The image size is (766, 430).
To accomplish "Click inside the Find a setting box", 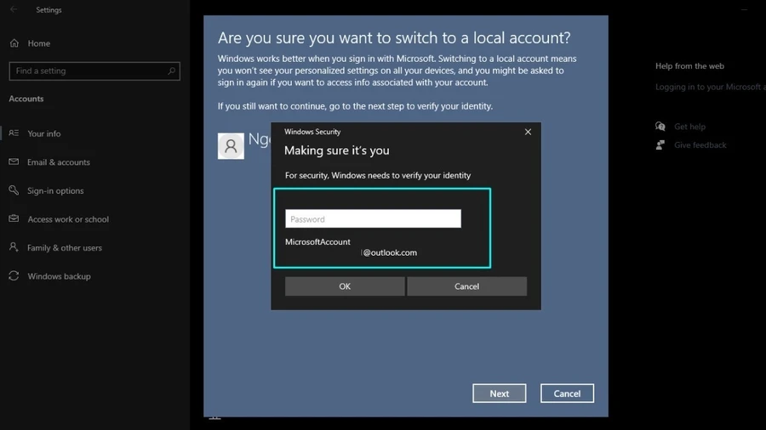I will (94, 71).
